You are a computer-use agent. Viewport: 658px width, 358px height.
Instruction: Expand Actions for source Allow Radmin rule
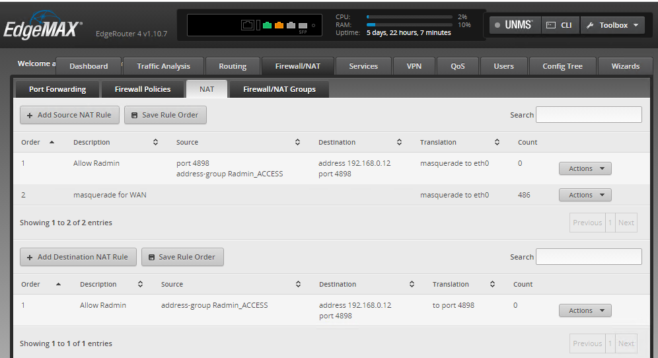point(585,168)
